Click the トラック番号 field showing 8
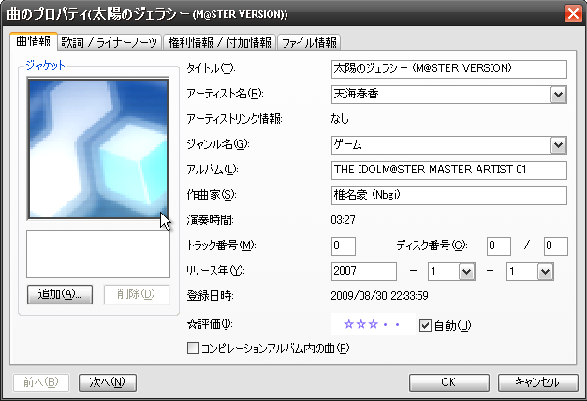Image resolution: width=587 pixels, height=401 pixels. pos(344,246)
